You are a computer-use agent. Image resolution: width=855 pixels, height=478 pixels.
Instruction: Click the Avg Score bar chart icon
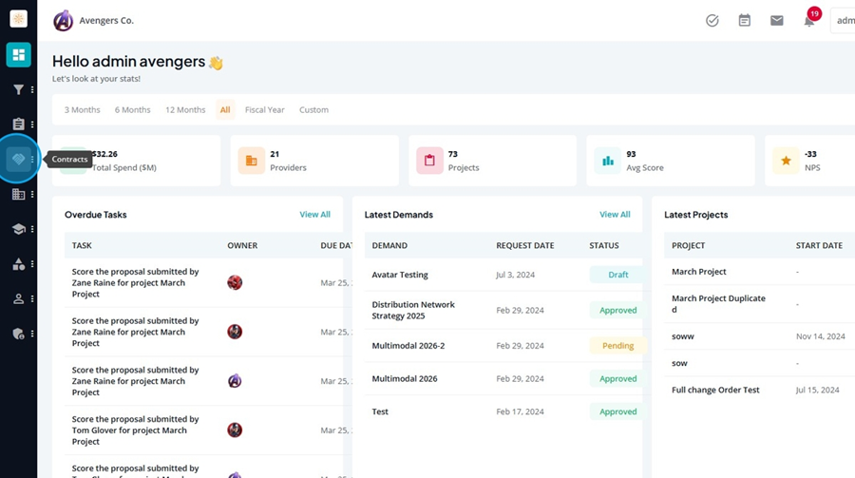point(607,161)
